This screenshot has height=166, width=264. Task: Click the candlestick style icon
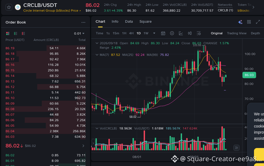(190, 33)
